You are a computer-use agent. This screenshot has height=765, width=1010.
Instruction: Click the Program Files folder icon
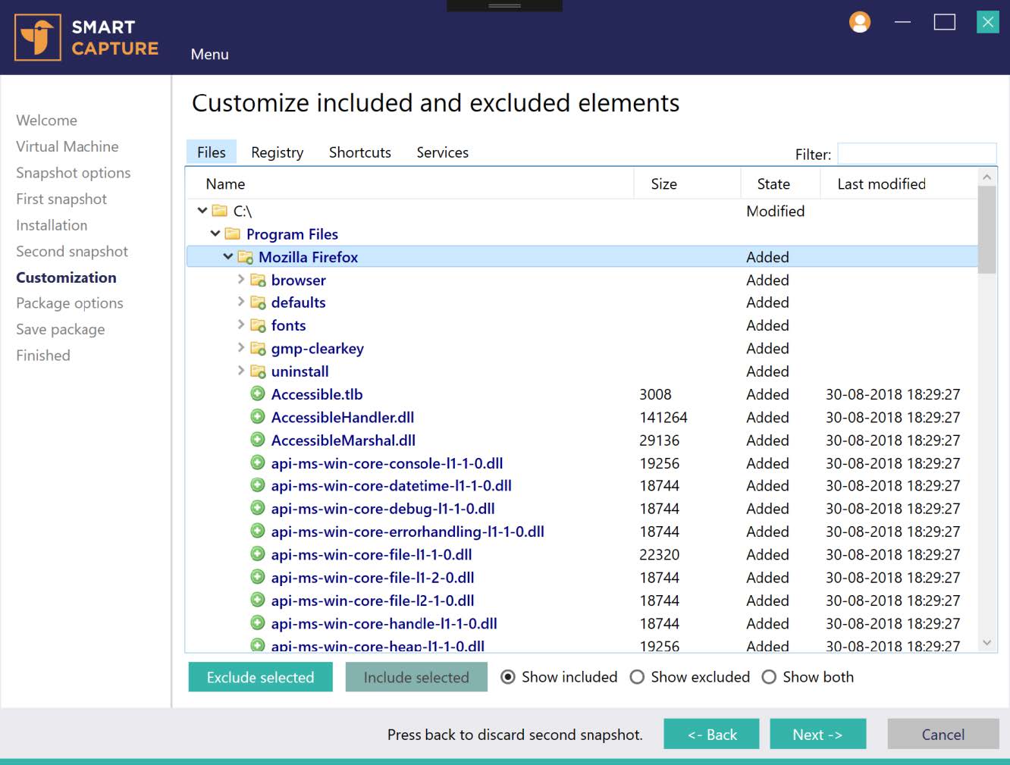coord(233,234)
